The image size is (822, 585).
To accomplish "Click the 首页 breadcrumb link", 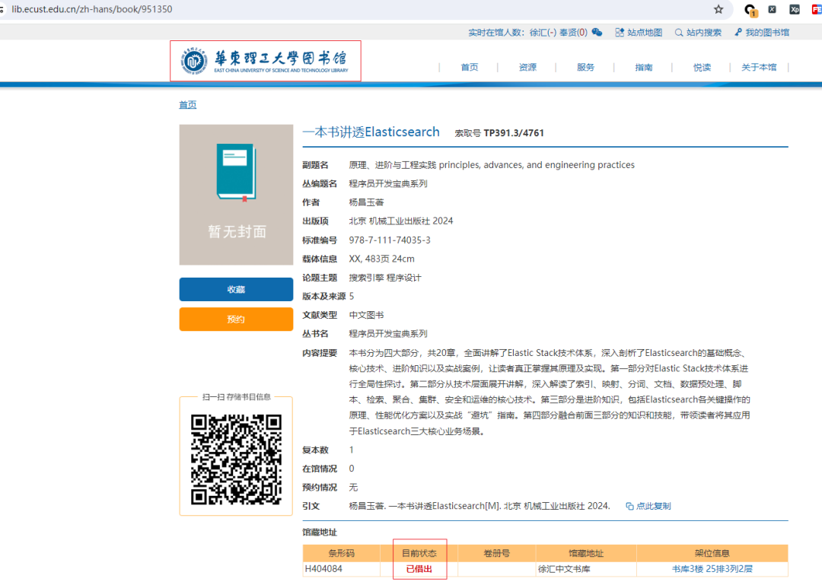I will tap(188, 105).
